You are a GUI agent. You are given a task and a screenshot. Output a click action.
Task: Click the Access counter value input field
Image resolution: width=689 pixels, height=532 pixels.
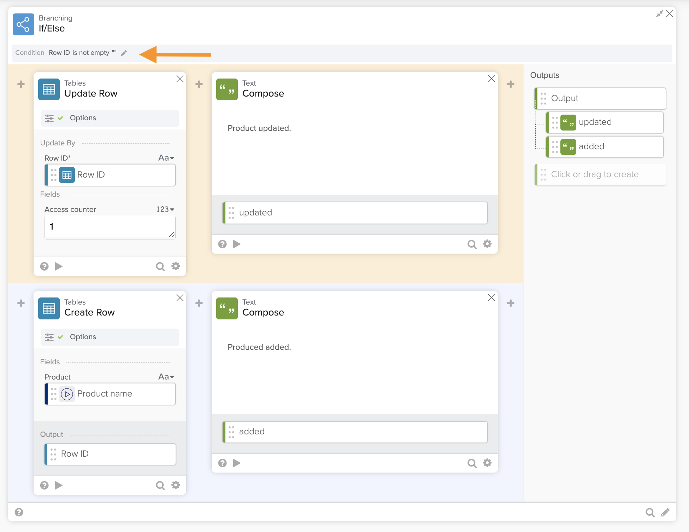110,227
